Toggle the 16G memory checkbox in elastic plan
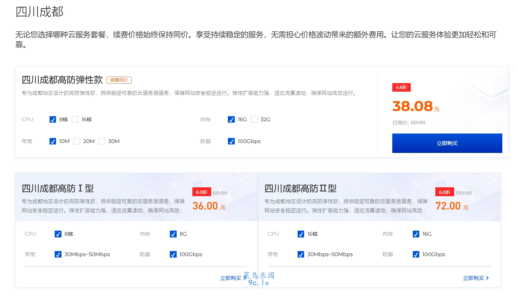Screen dimensions: 517x297 (x=231, y=120)
